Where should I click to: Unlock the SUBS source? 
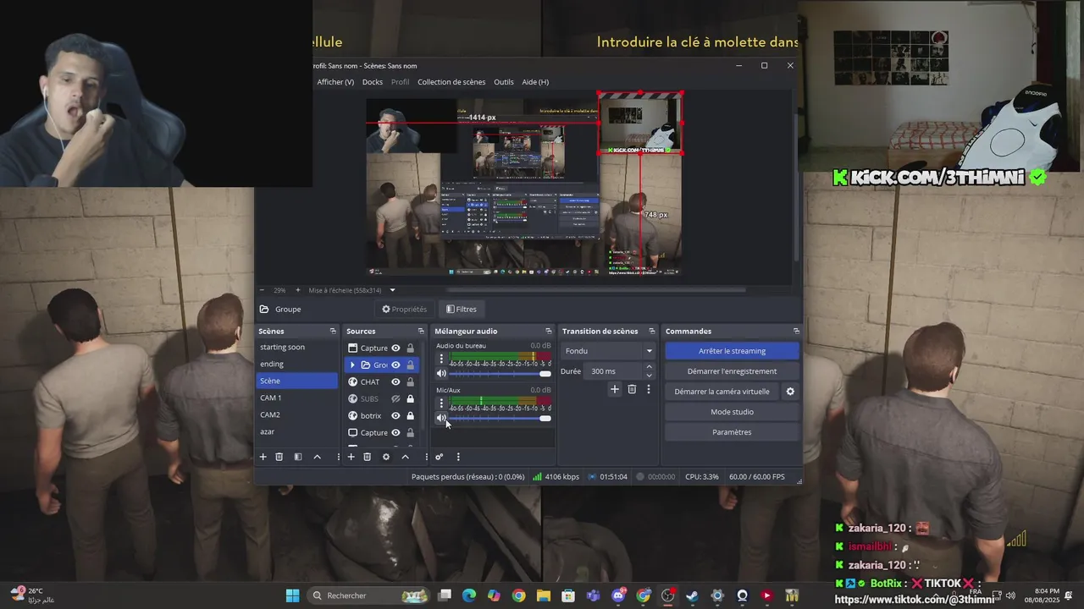tap(411, 398)
